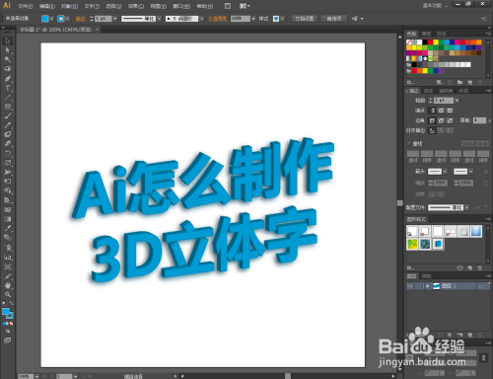
Task: Open stroke panel weight dropdown
Action: point(457,101)
